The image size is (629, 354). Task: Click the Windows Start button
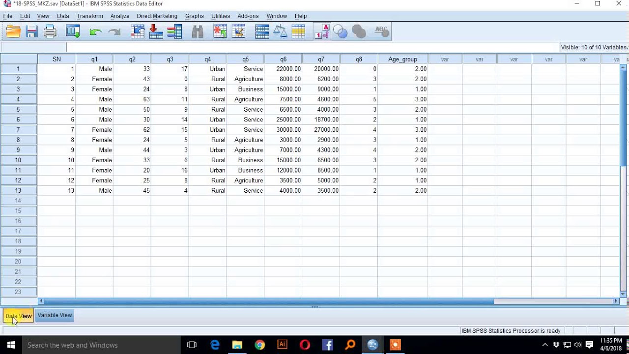click(x=11, y=345)
